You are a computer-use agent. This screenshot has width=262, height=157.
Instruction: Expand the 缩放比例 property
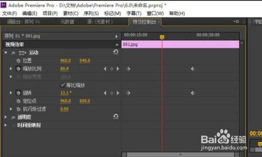[x=11, y=68]
